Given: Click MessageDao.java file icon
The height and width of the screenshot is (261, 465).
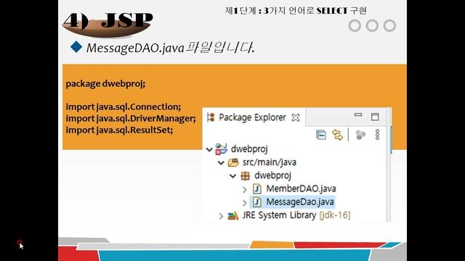Looking at the screenshot, I should 257,202.
